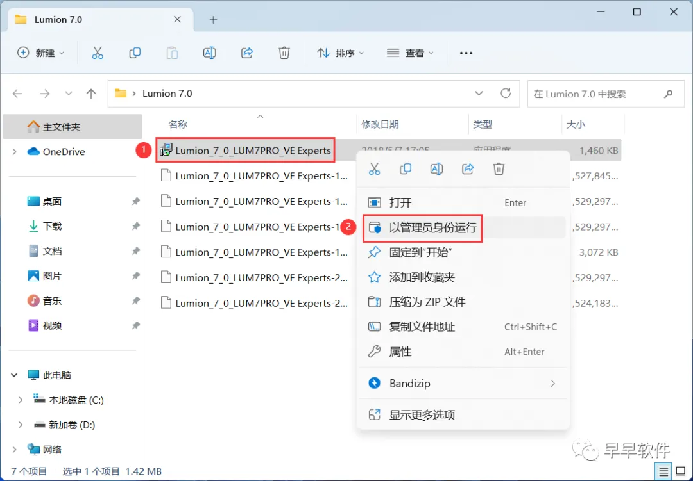
Task: Click the Rename icon in the context menu
Action: coord(437,168)
